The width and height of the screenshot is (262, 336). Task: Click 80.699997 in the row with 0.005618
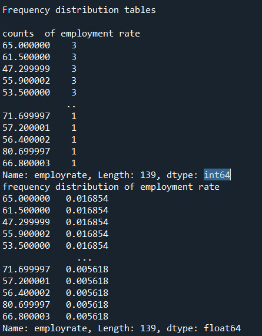point(26,305)
